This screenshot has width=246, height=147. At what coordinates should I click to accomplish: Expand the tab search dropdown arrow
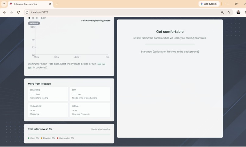[4, 4]
